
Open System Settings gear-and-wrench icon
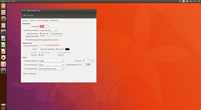click(x=3, y=58)
